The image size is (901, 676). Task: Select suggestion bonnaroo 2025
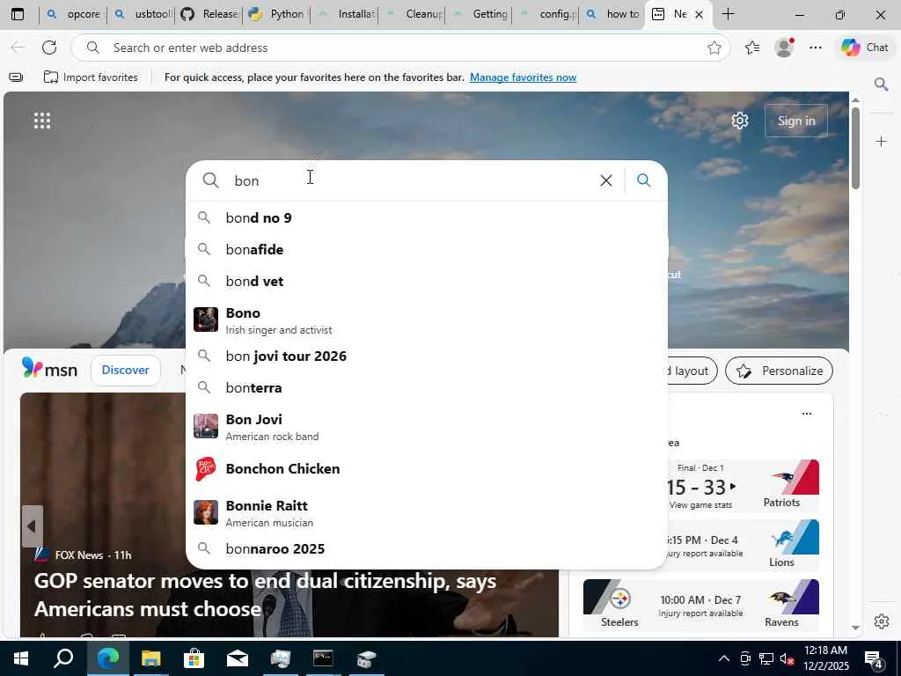[427, 549]
